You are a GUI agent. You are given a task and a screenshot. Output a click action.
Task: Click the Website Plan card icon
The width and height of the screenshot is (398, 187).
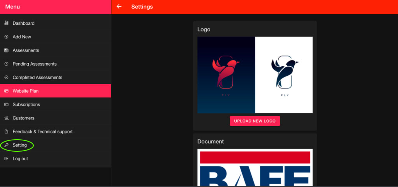(x=6, y=91)
